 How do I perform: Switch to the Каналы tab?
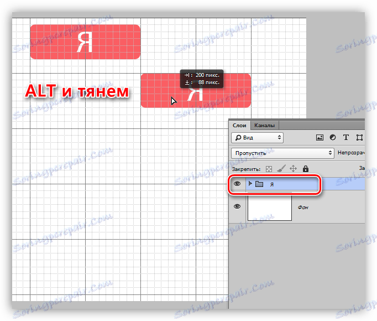264,126
